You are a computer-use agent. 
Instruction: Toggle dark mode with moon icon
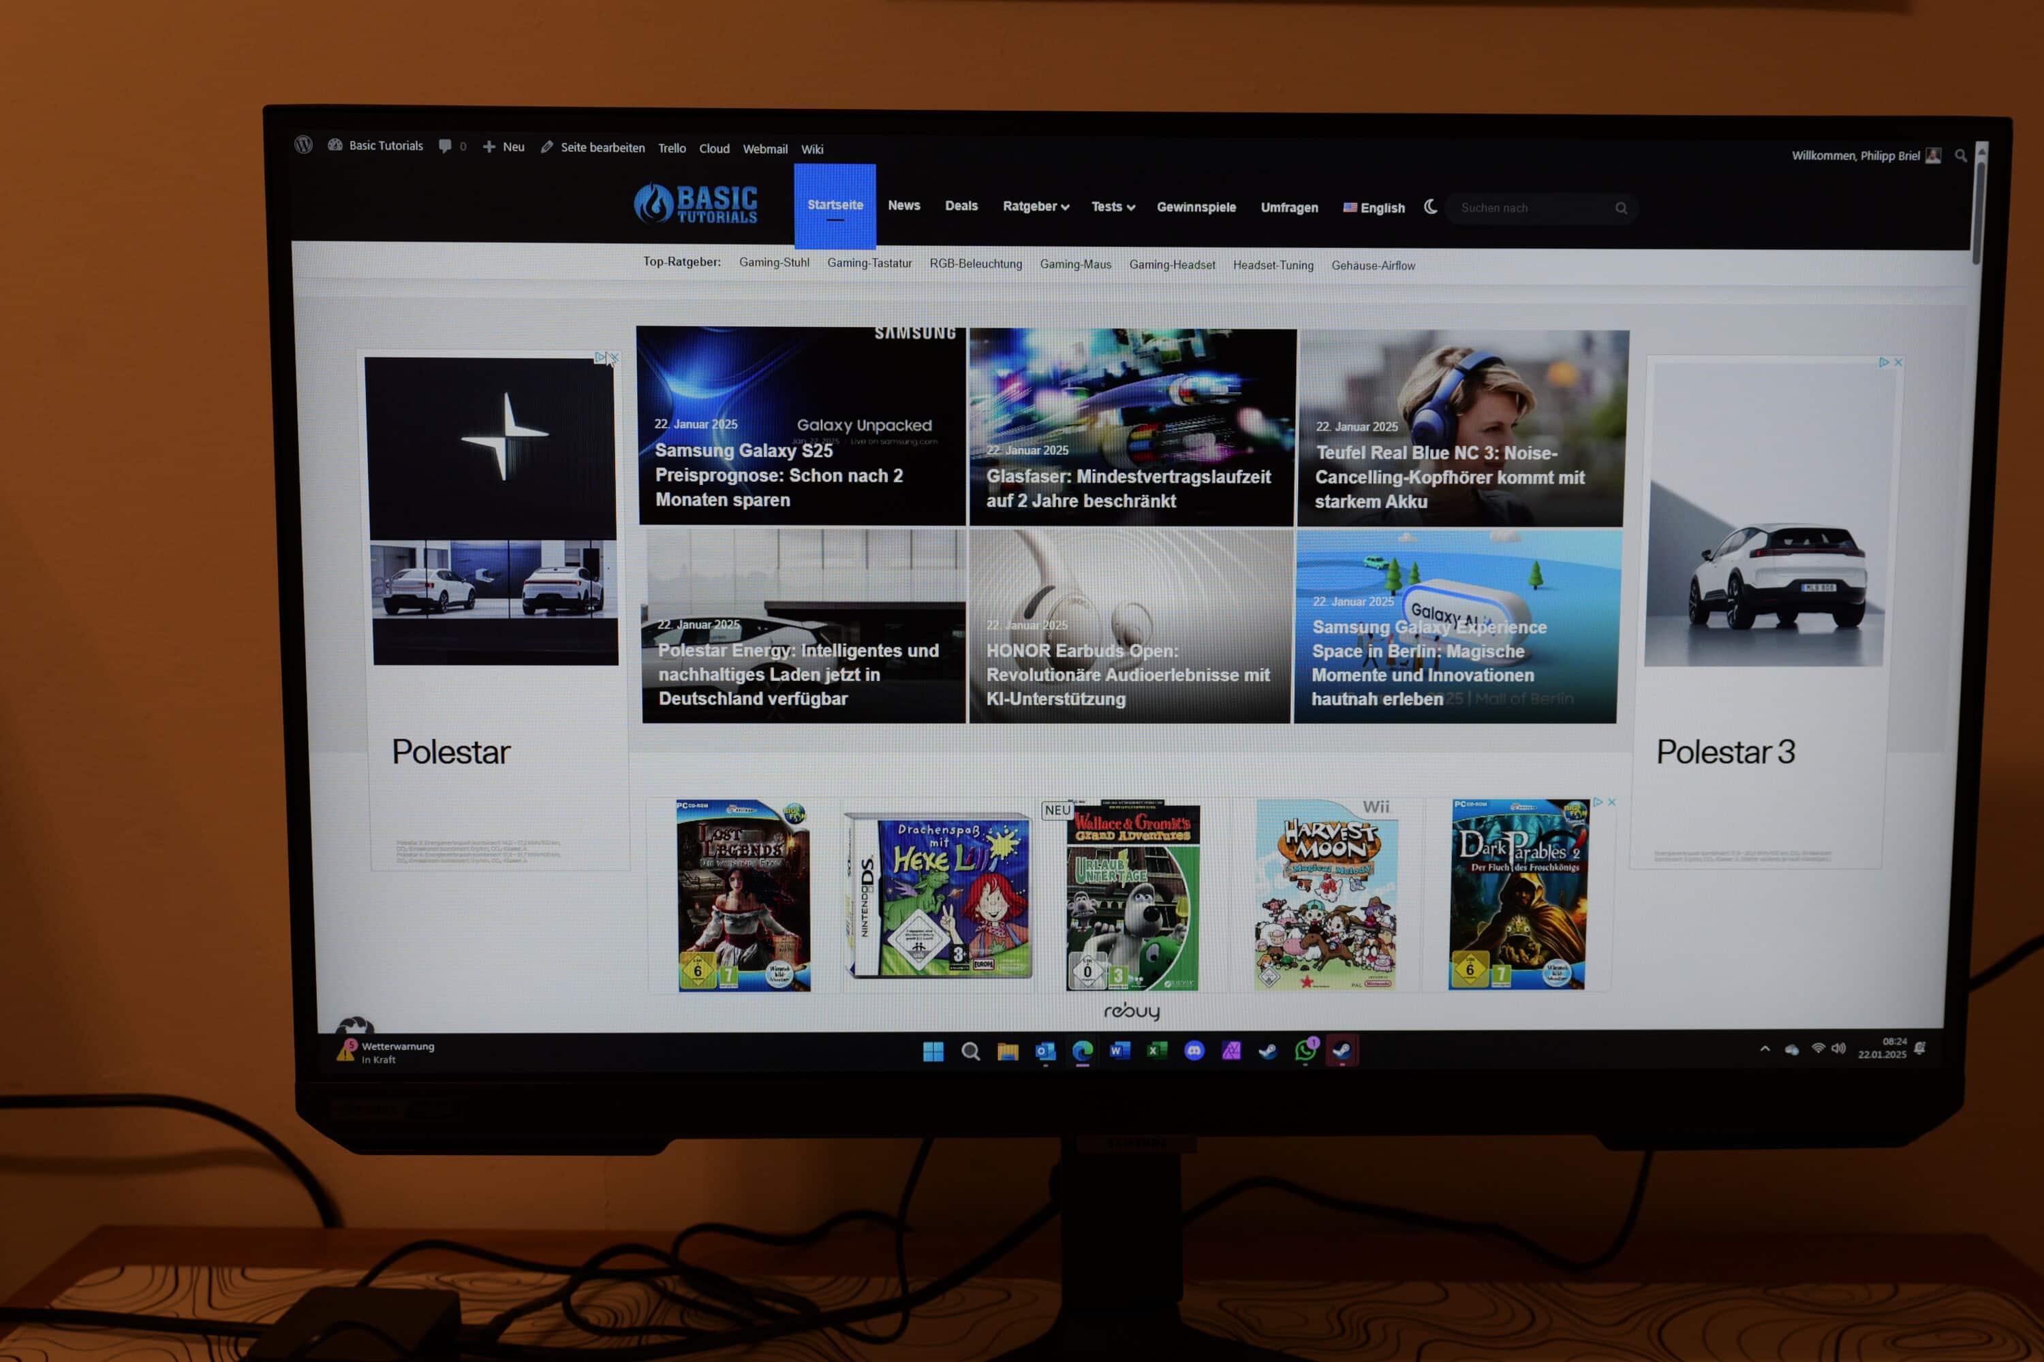tap(1430, 207)
